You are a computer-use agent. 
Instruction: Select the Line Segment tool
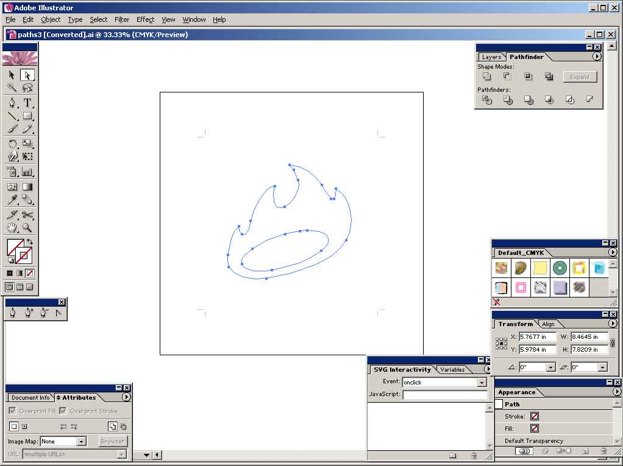pos(12,116)
